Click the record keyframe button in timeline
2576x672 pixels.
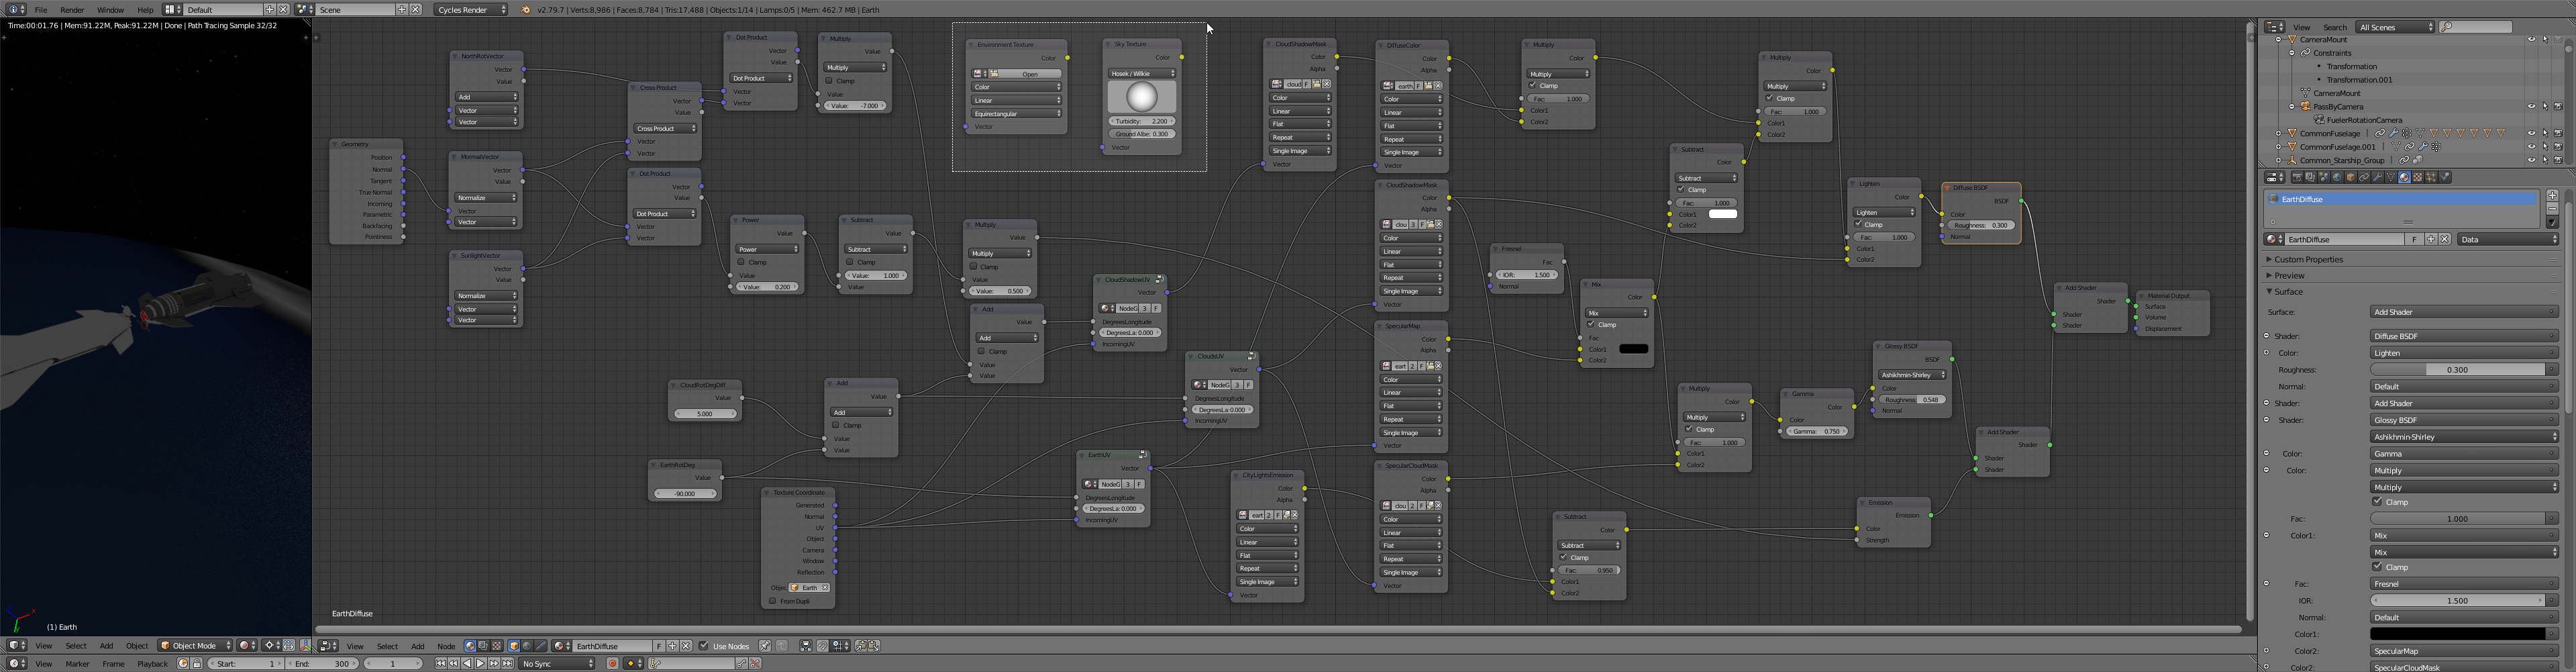613,663
